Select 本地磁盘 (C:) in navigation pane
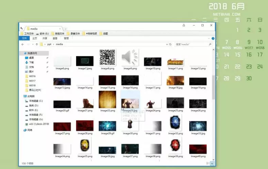 click(35, 101)
